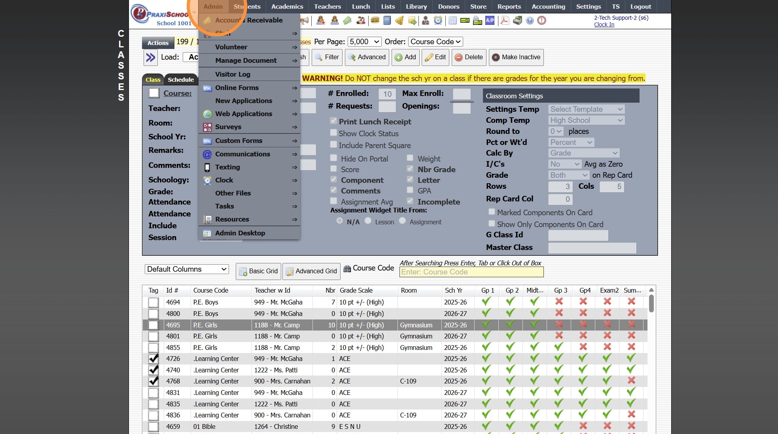
Task: Tag the P.E. Boys class 4694 checkbox
Action: [153, 302]
